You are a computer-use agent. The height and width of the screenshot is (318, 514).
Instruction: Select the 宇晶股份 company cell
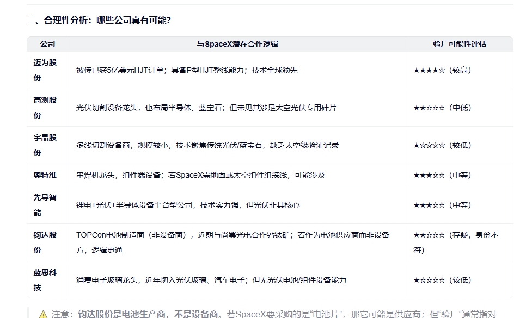[48, 145]
